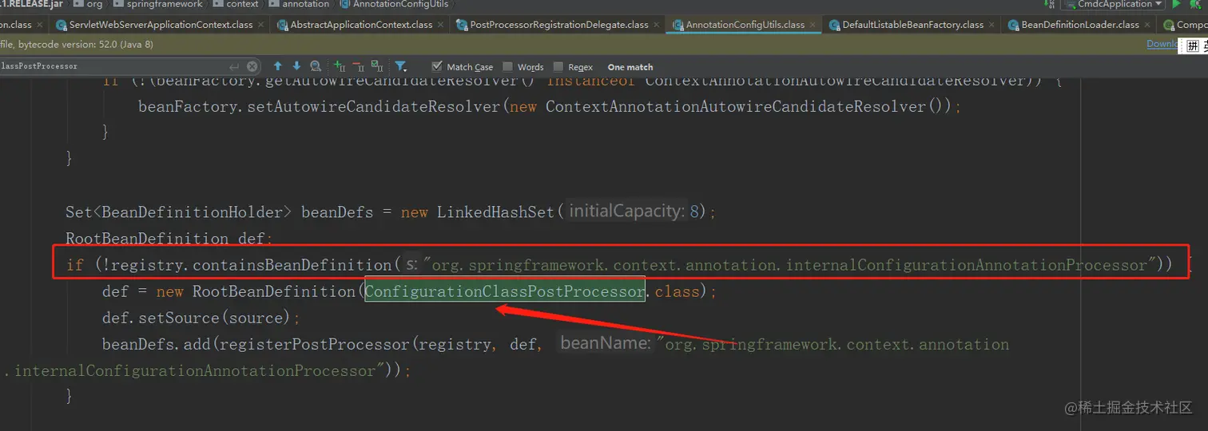Screen dimensions: 1208x431
Task: Click the Find All usages search icon
Action: pos(316,67)
